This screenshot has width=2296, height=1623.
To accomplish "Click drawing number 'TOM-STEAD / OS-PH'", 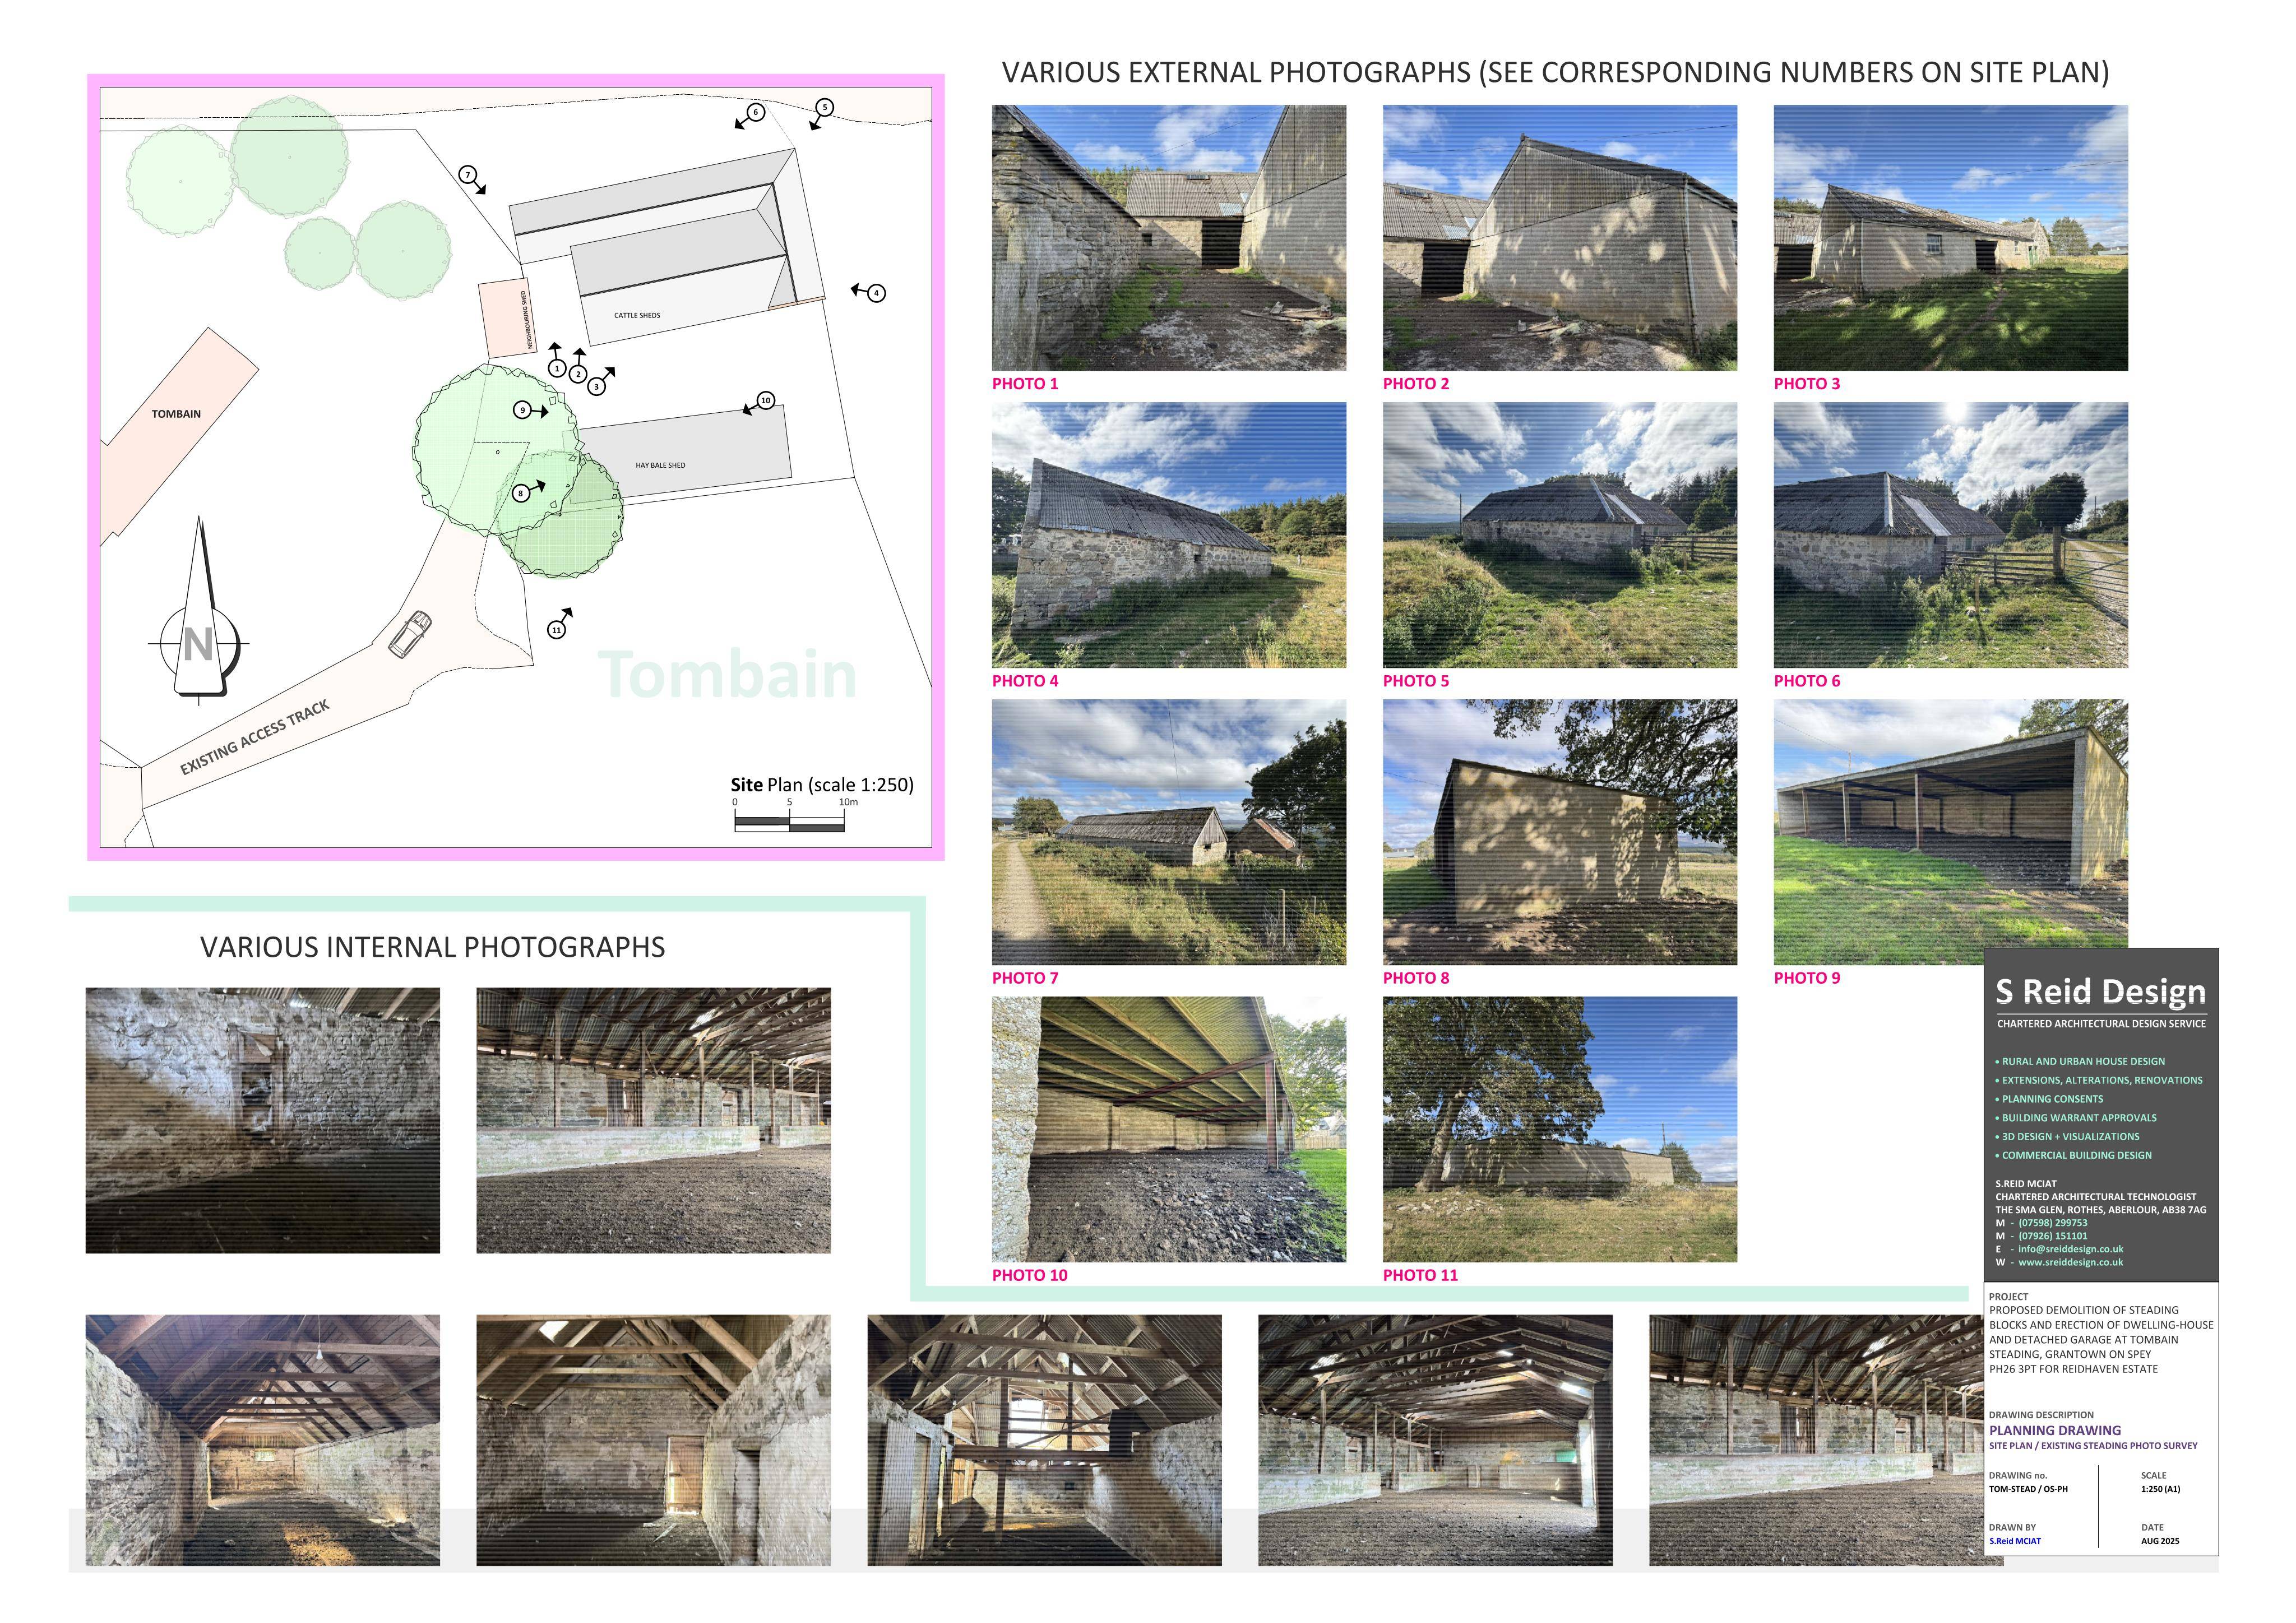I will pos(2028,1489).
